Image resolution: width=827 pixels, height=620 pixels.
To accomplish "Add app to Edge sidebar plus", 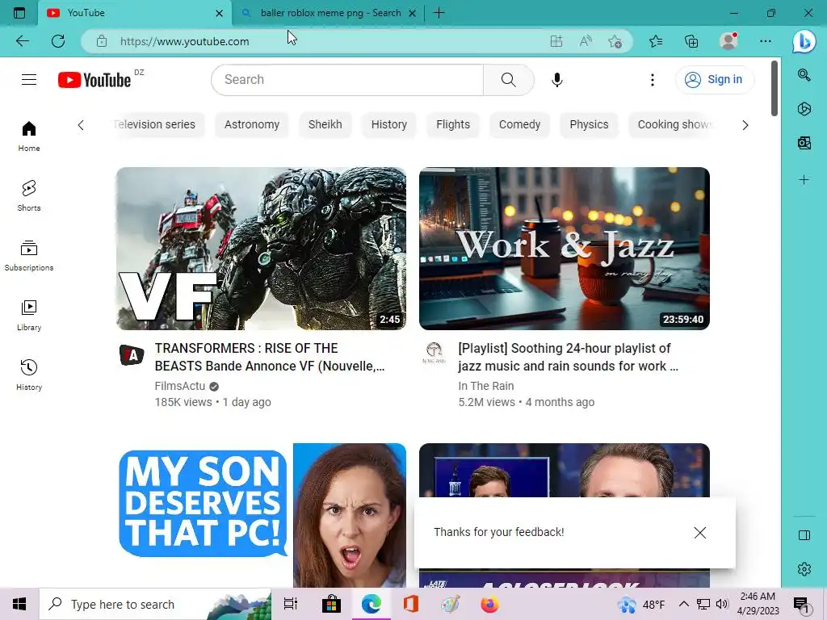I will [804, 180].
